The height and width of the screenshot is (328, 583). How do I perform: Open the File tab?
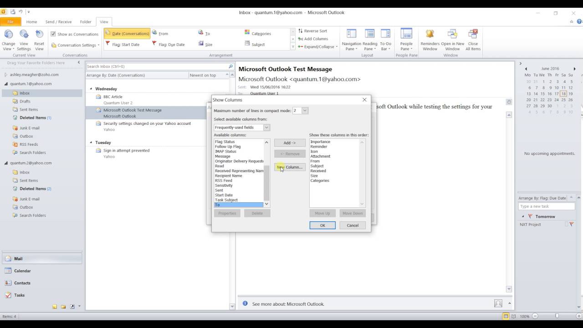[10, 22]
